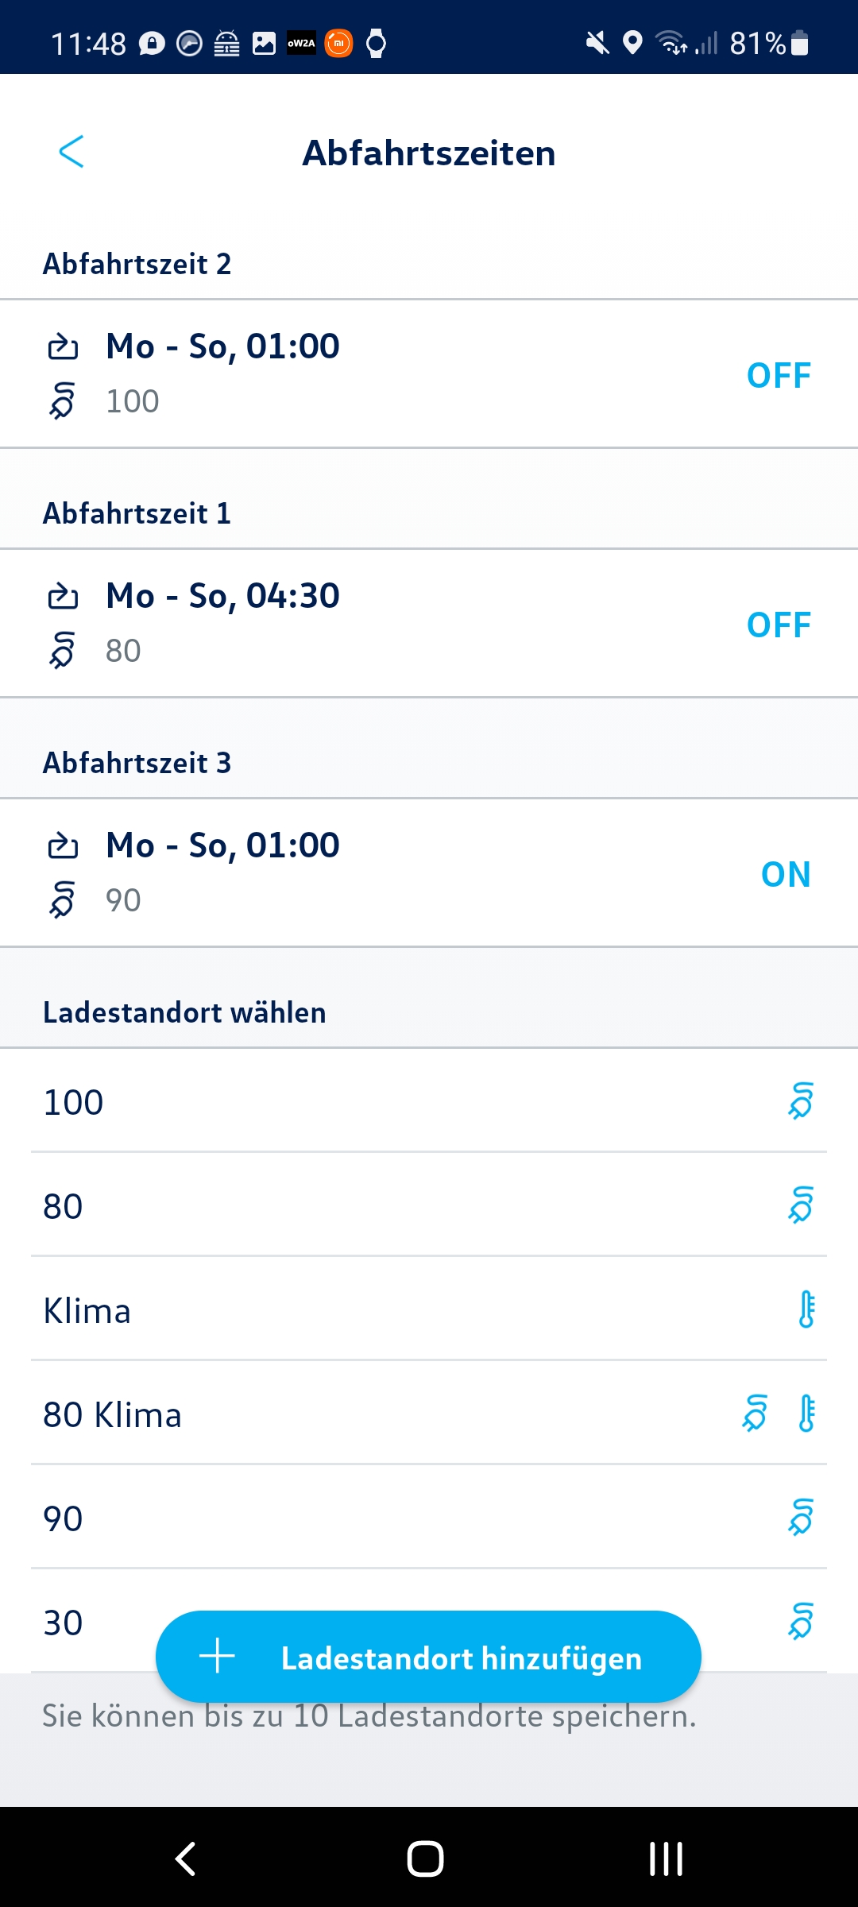Open the Mo - So, 04:30 departure entry

222,597
